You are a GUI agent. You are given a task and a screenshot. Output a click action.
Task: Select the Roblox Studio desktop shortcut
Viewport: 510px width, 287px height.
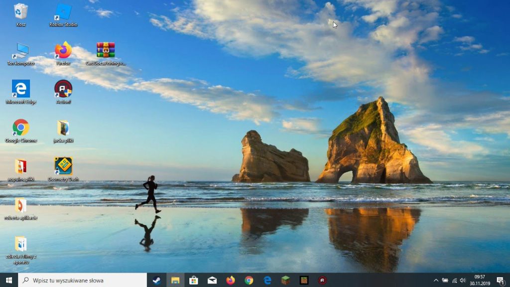pos(63,11)
